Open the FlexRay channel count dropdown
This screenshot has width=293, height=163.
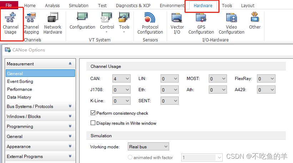coord(266,79)
